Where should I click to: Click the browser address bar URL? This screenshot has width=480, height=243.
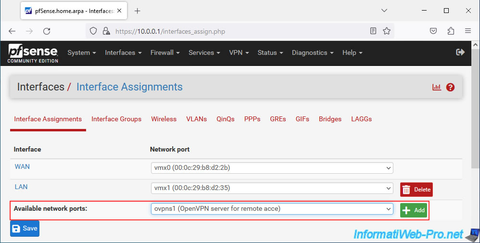pos(170,32)
